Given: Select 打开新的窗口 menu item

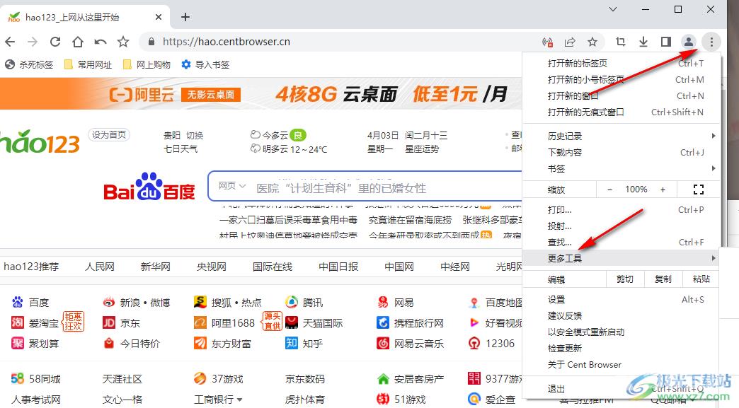Looking at the screenshot, I should [621, 96].
